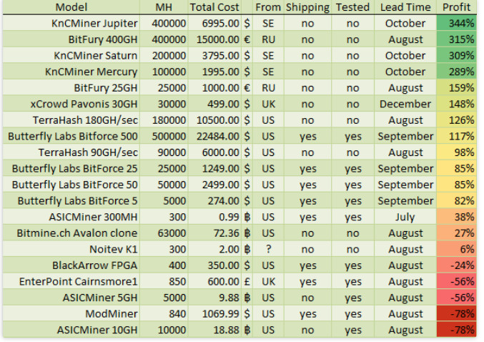Click the December lead time cell
Viewport: 484px width, 342px height.
point(405,104)
